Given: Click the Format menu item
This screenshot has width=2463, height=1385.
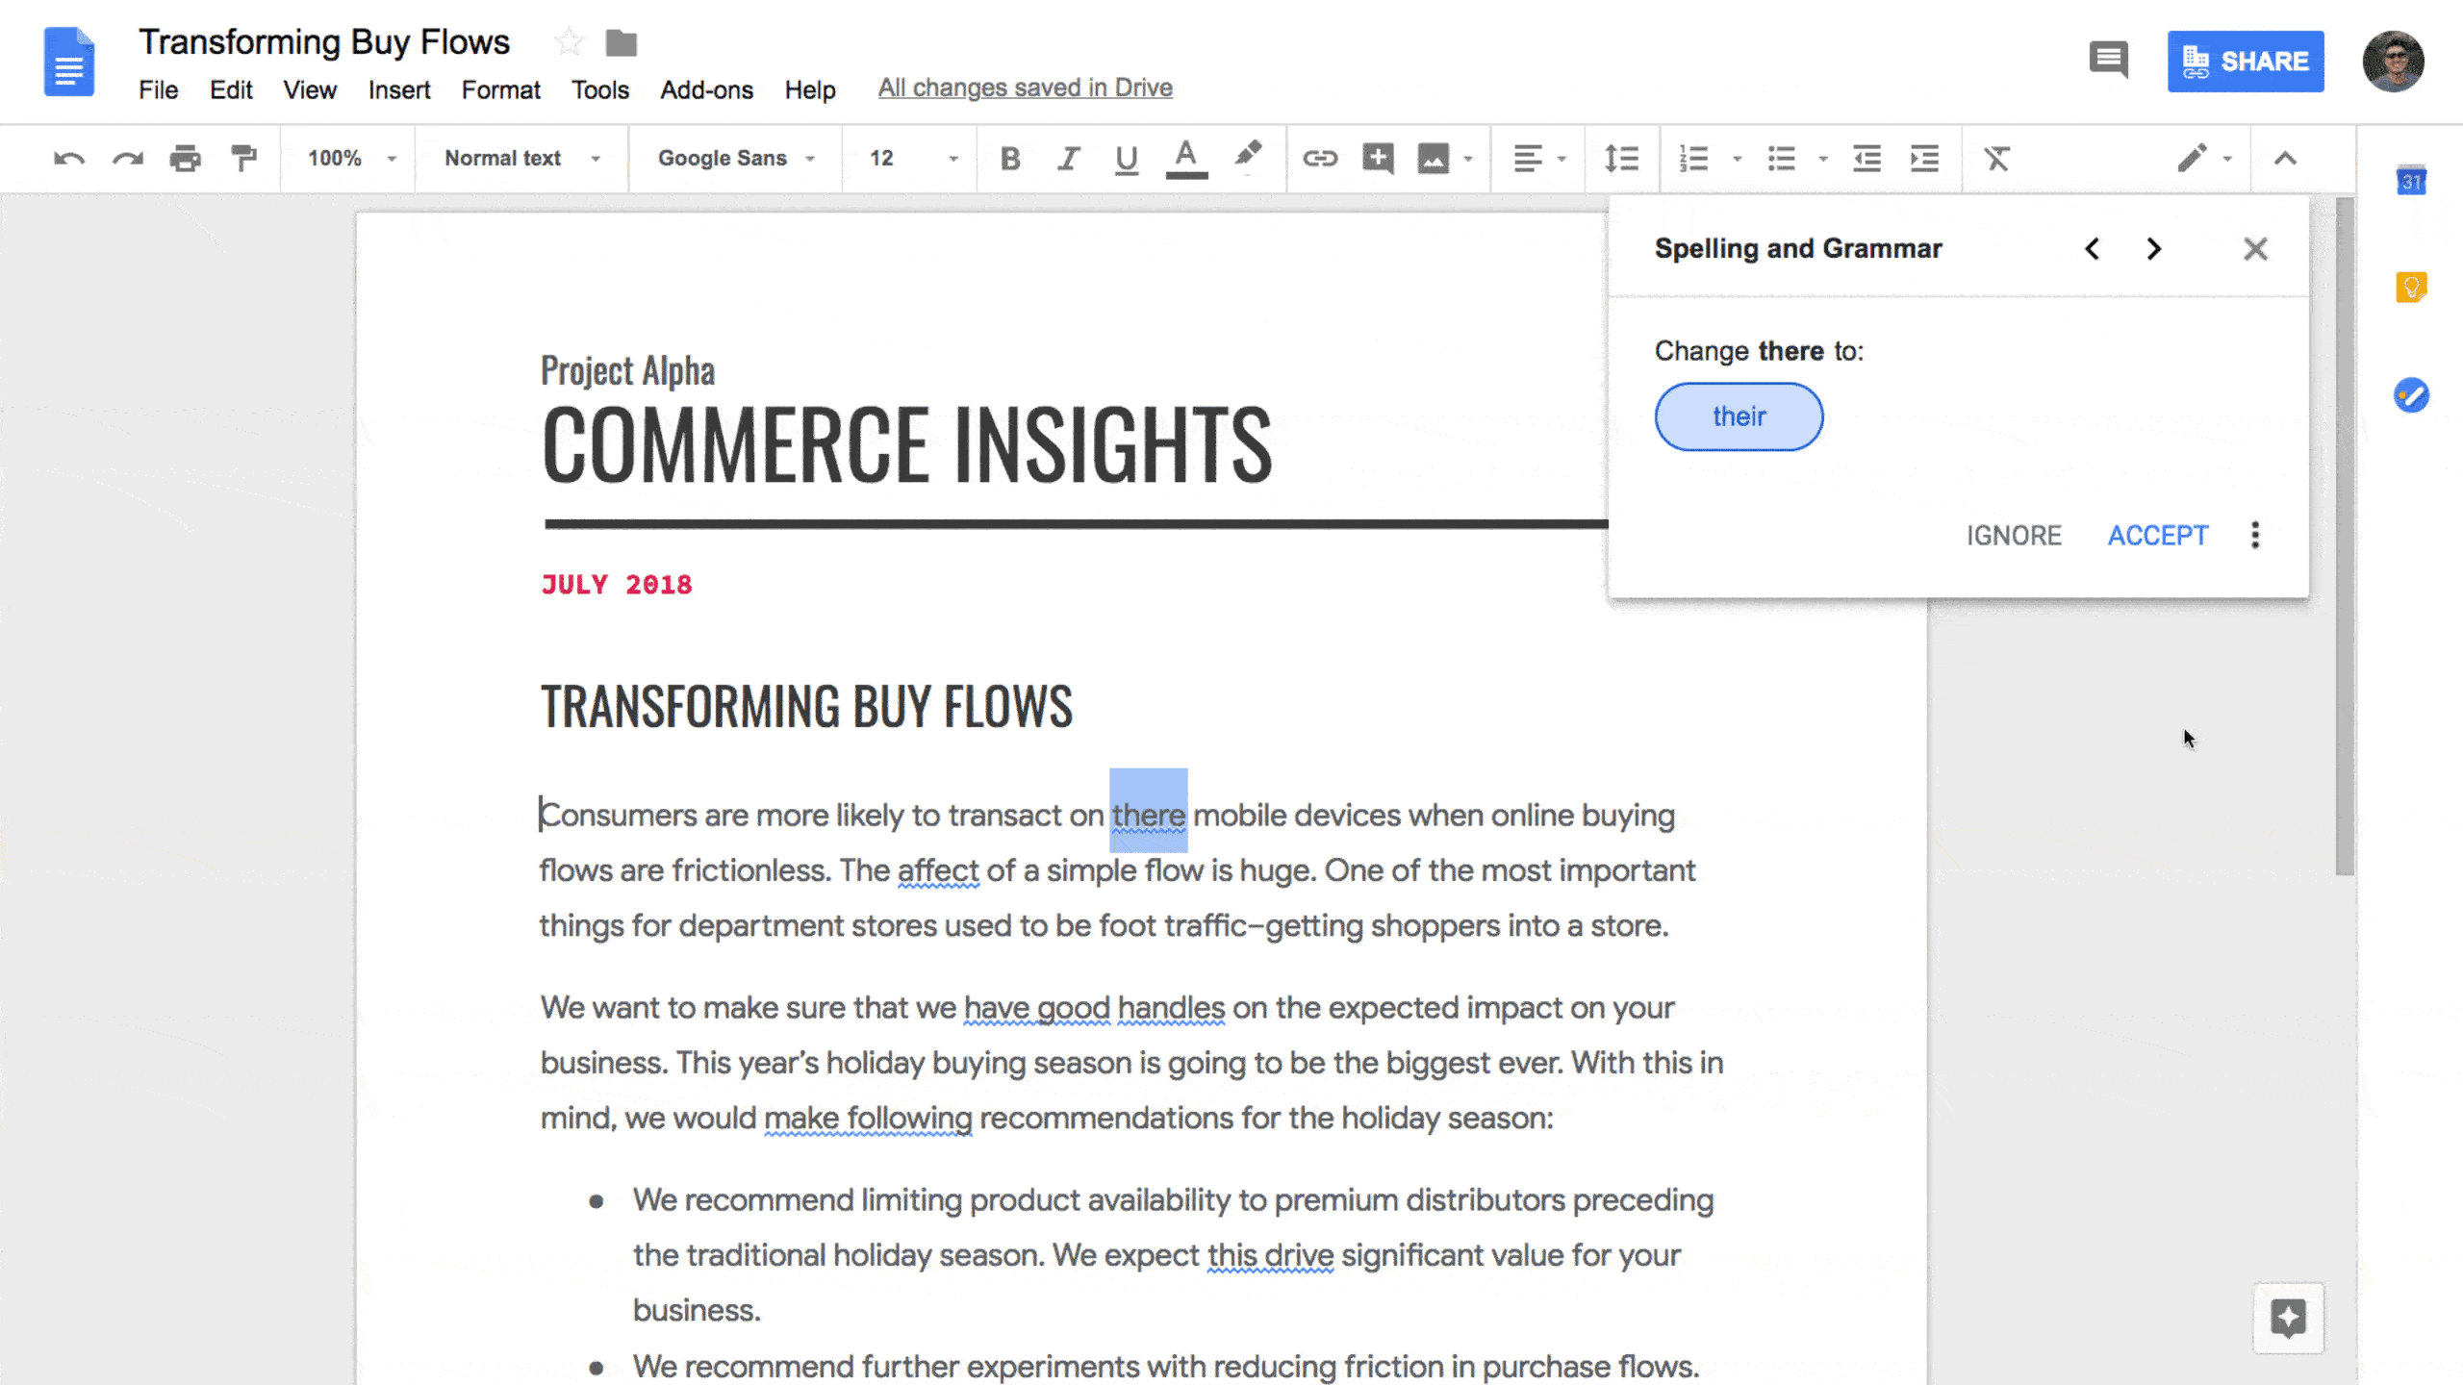Looking at the screenshot, I should coord(500,89).
